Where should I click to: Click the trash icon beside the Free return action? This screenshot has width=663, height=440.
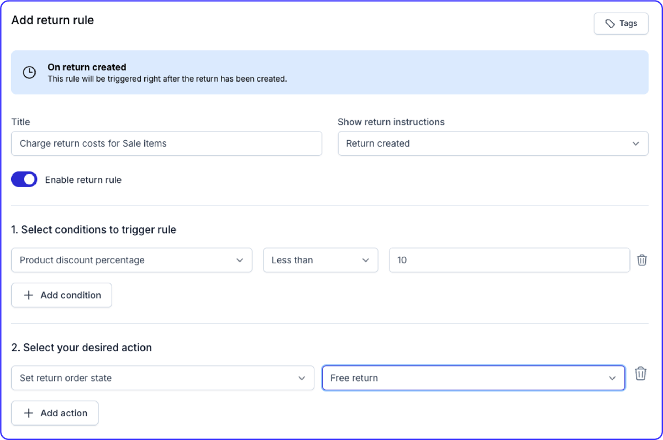tap(640, 374)
